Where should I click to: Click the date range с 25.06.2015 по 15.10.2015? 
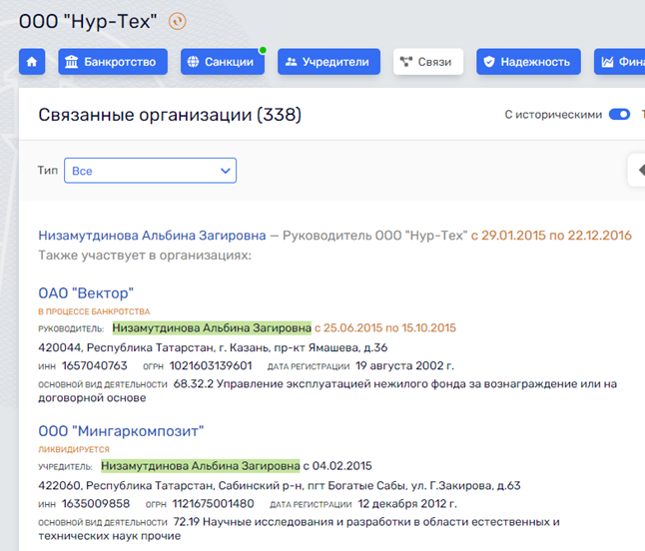(385, 328)
